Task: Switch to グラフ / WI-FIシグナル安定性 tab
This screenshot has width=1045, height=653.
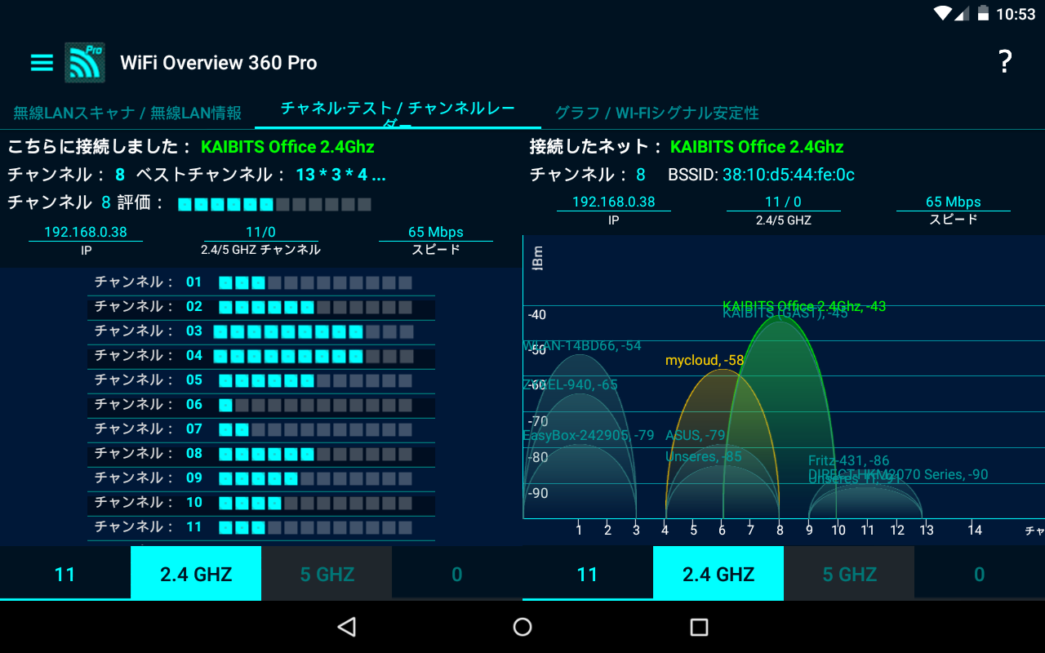Action: click(657, 113)
